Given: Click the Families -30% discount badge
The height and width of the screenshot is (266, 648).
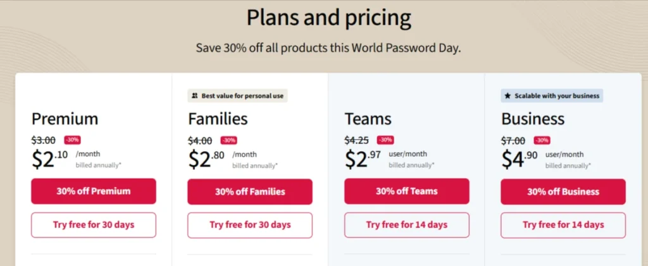Looking at the screenshot, I should click(x=228, y=140).
